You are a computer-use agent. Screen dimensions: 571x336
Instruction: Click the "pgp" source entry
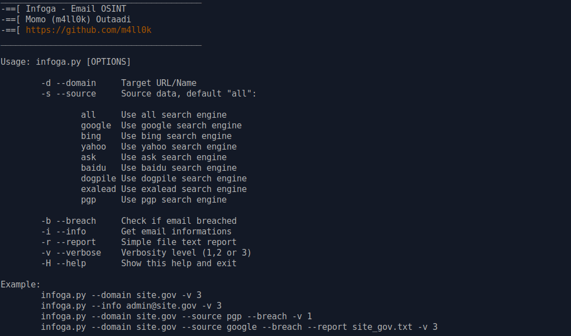88,200
